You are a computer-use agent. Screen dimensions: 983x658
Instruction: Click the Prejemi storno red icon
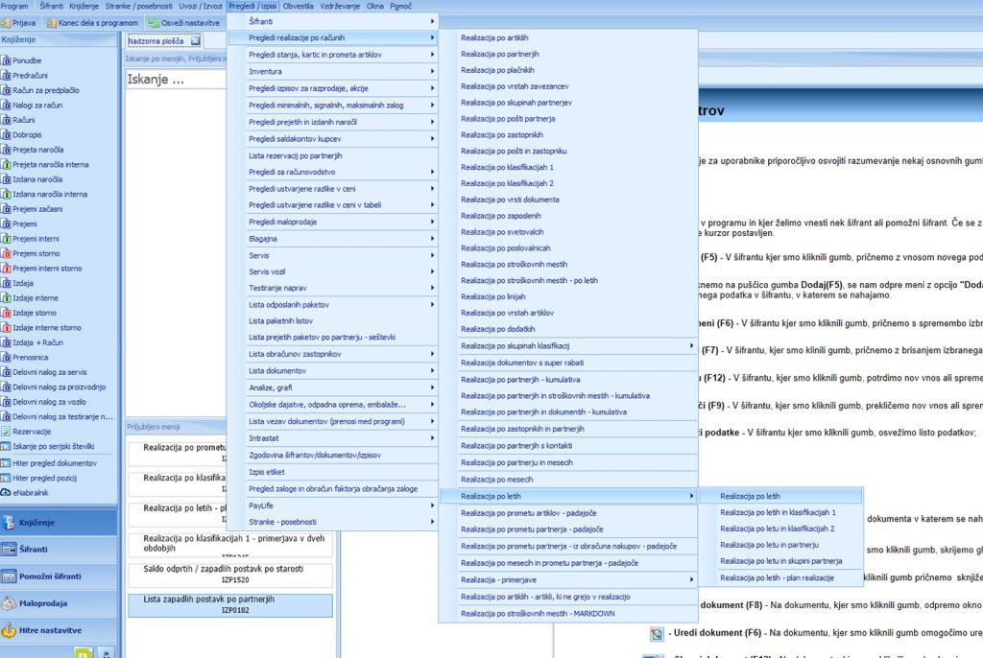tap(6, 253)
